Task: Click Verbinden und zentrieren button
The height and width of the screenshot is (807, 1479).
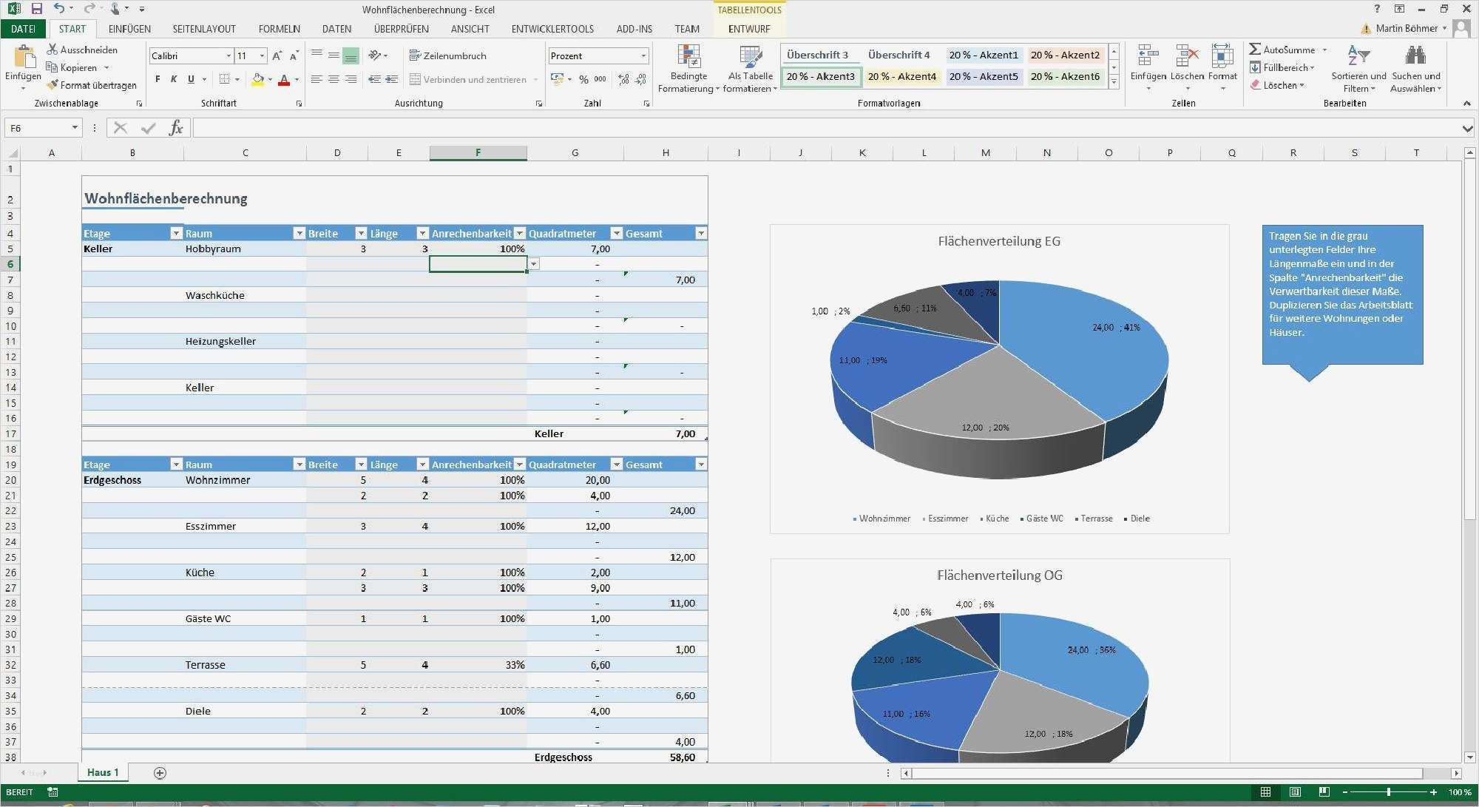Action: (x=467, y=79)
